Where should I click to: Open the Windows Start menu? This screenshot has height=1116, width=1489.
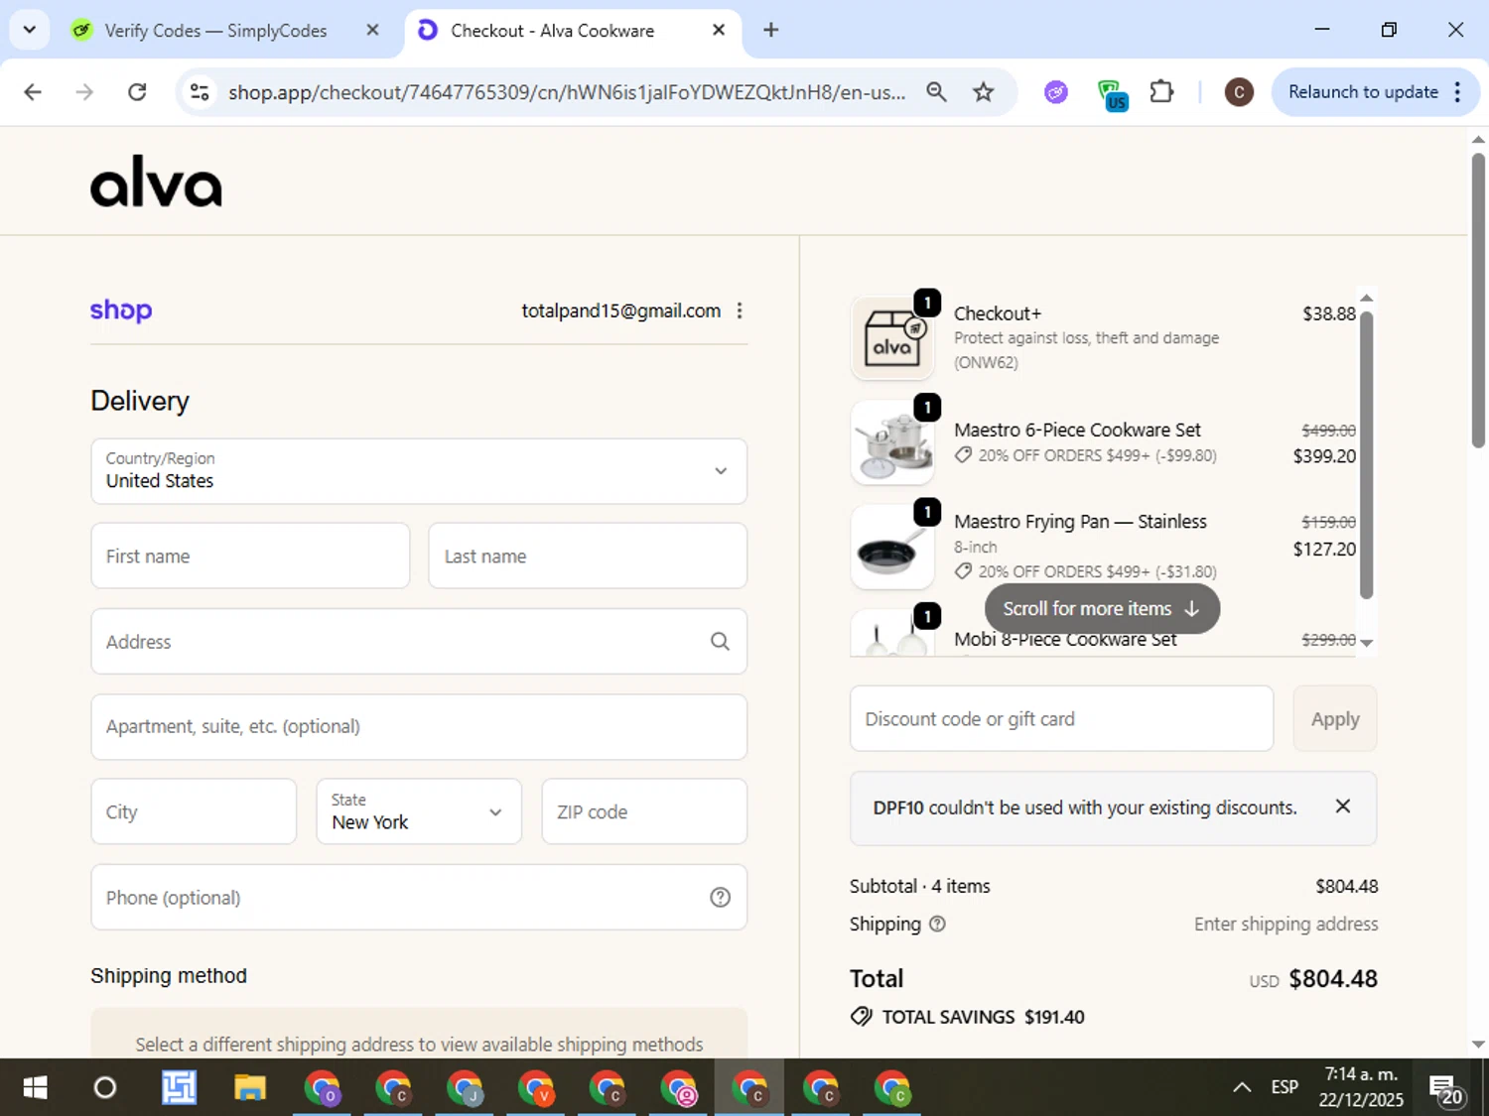(35, 1088)
